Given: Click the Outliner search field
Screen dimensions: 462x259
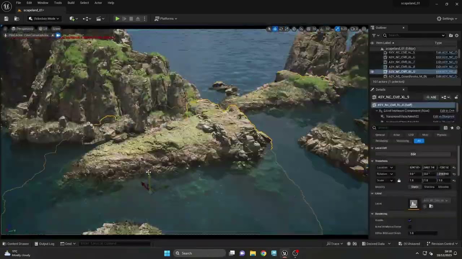Looking at the screenshot, I should 414,35.
